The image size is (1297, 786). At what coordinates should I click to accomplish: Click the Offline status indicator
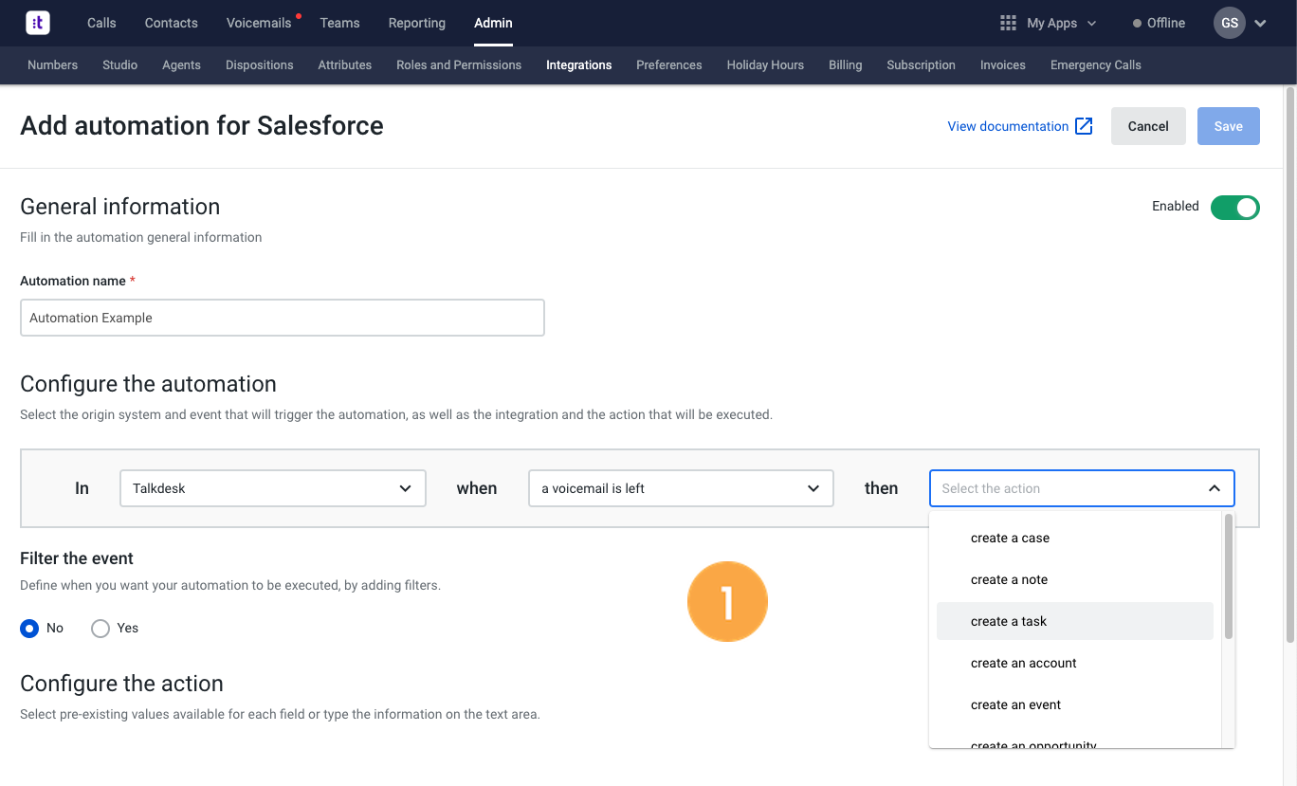tap(1159, 23)
